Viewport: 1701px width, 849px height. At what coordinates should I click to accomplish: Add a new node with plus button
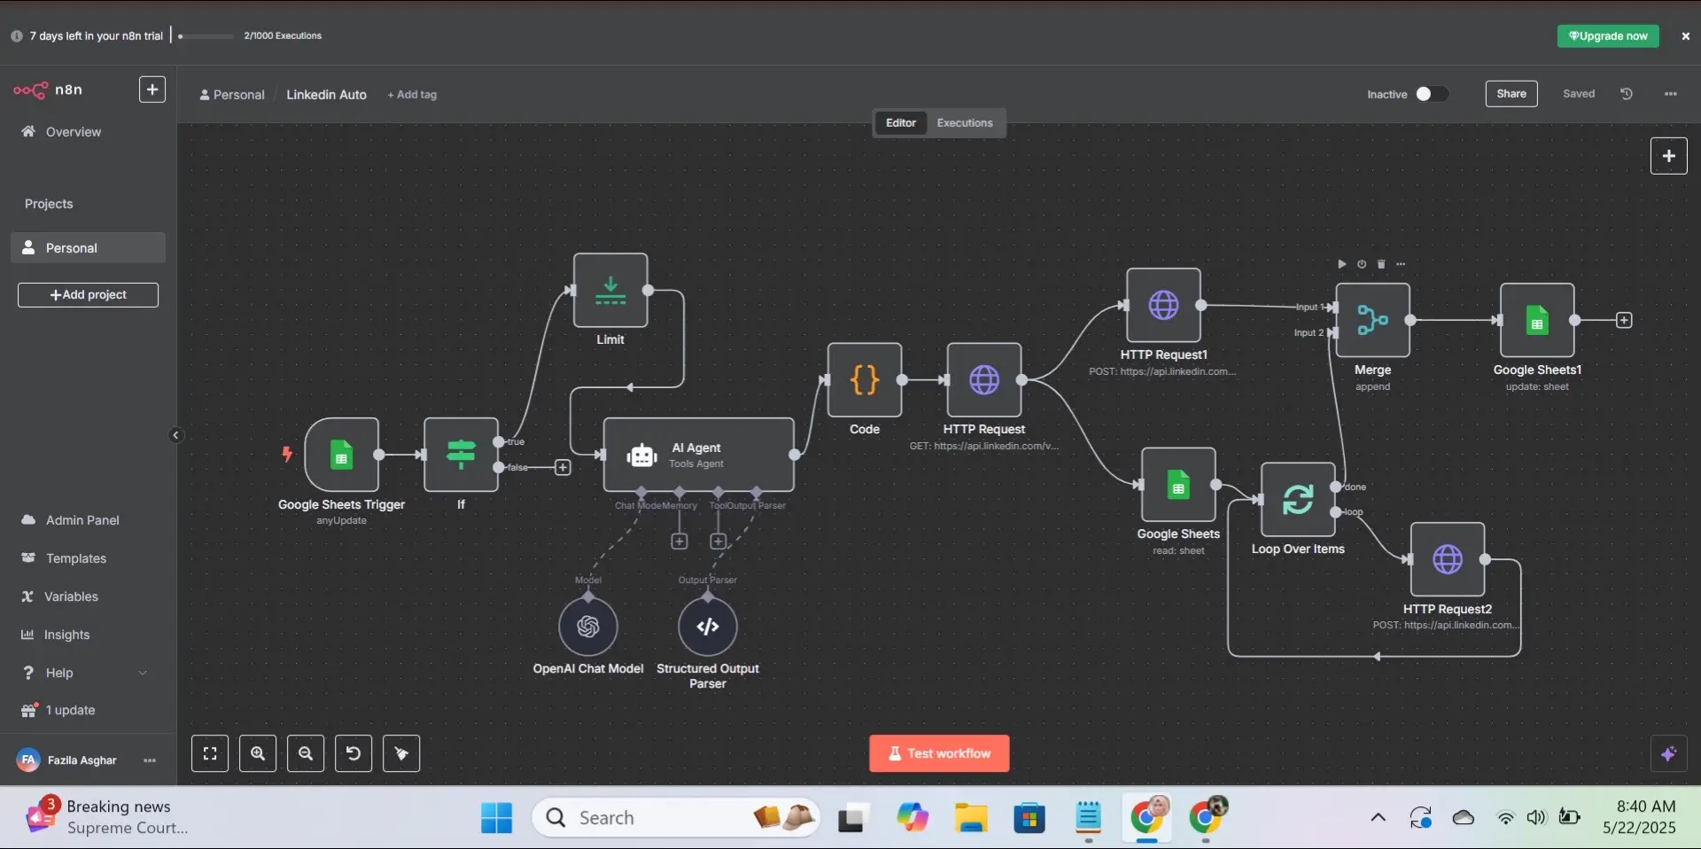(1669, 156)
